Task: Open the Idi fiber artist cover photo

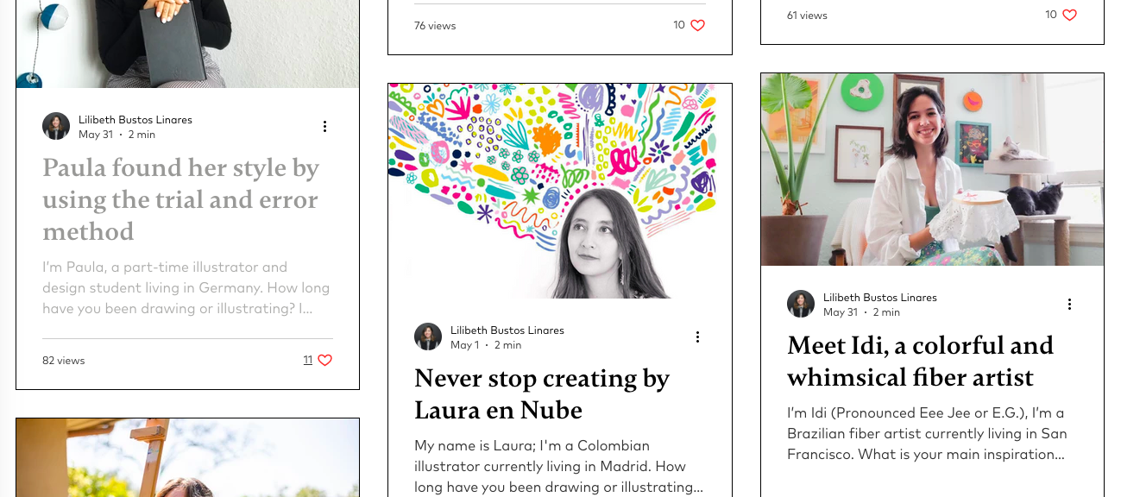Action: 932,169
